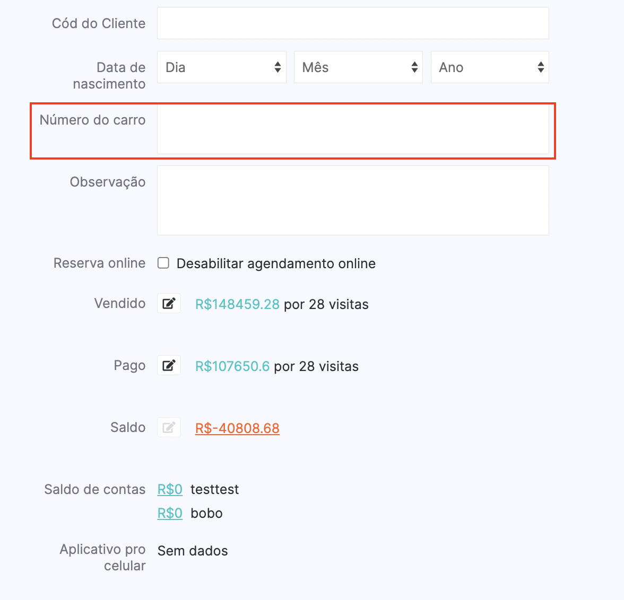Open the R$0 balance link for bobo
Viewport: 624px width, 600px height.
tap(170, 513)
